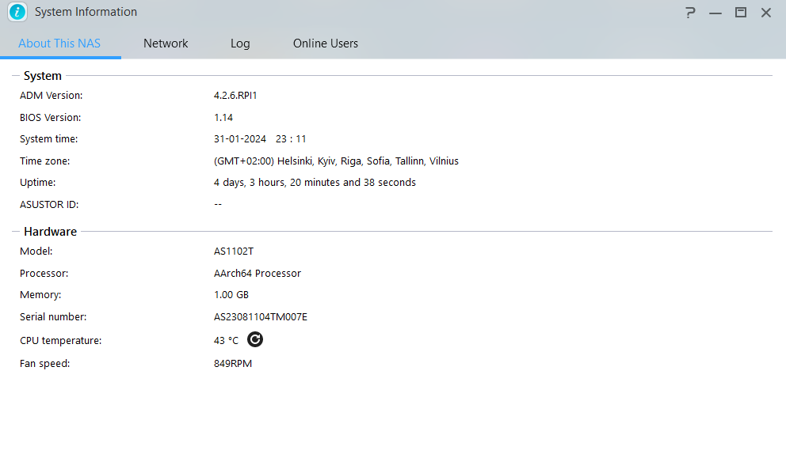Click the System Information app icon

point(17,12)
